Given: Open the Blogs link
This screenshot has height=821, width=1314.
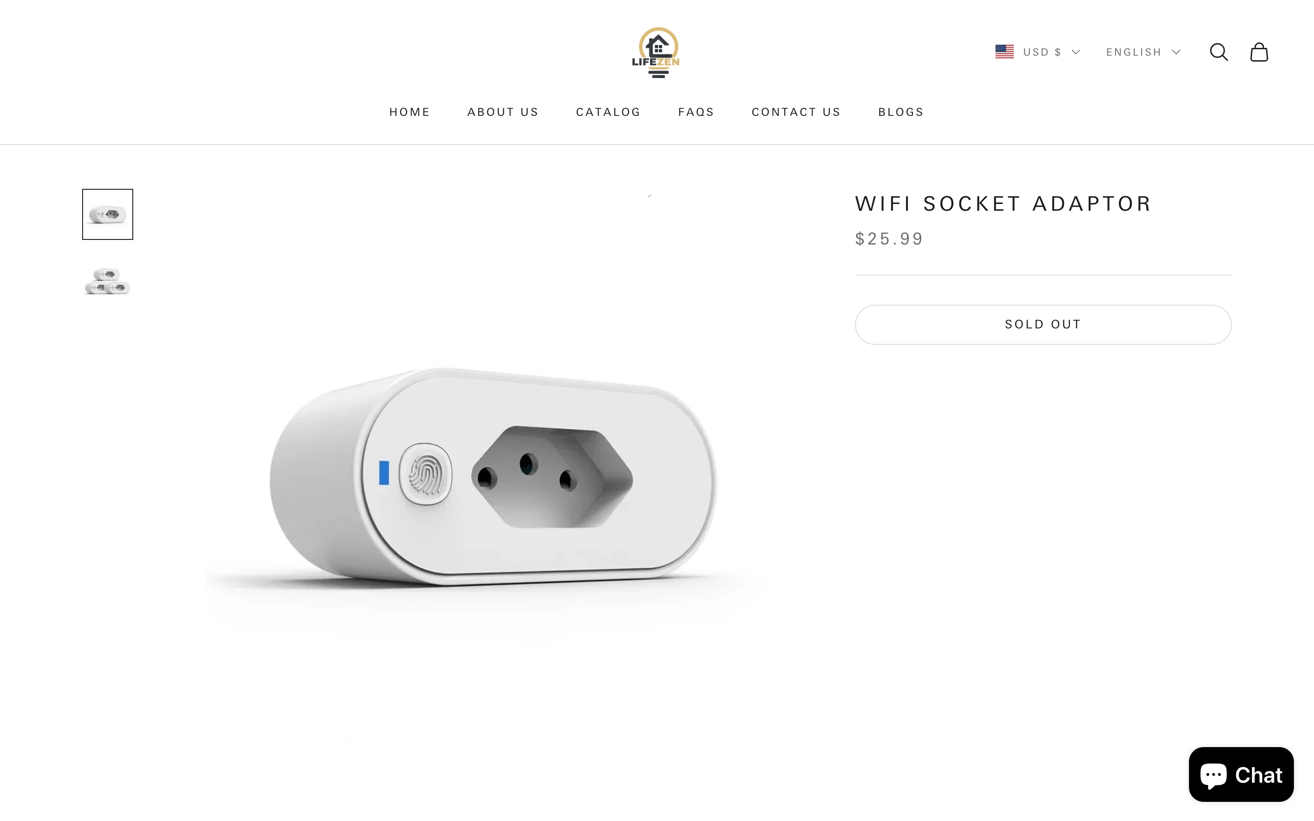Looking at the screenshot, I should point(901,112).
